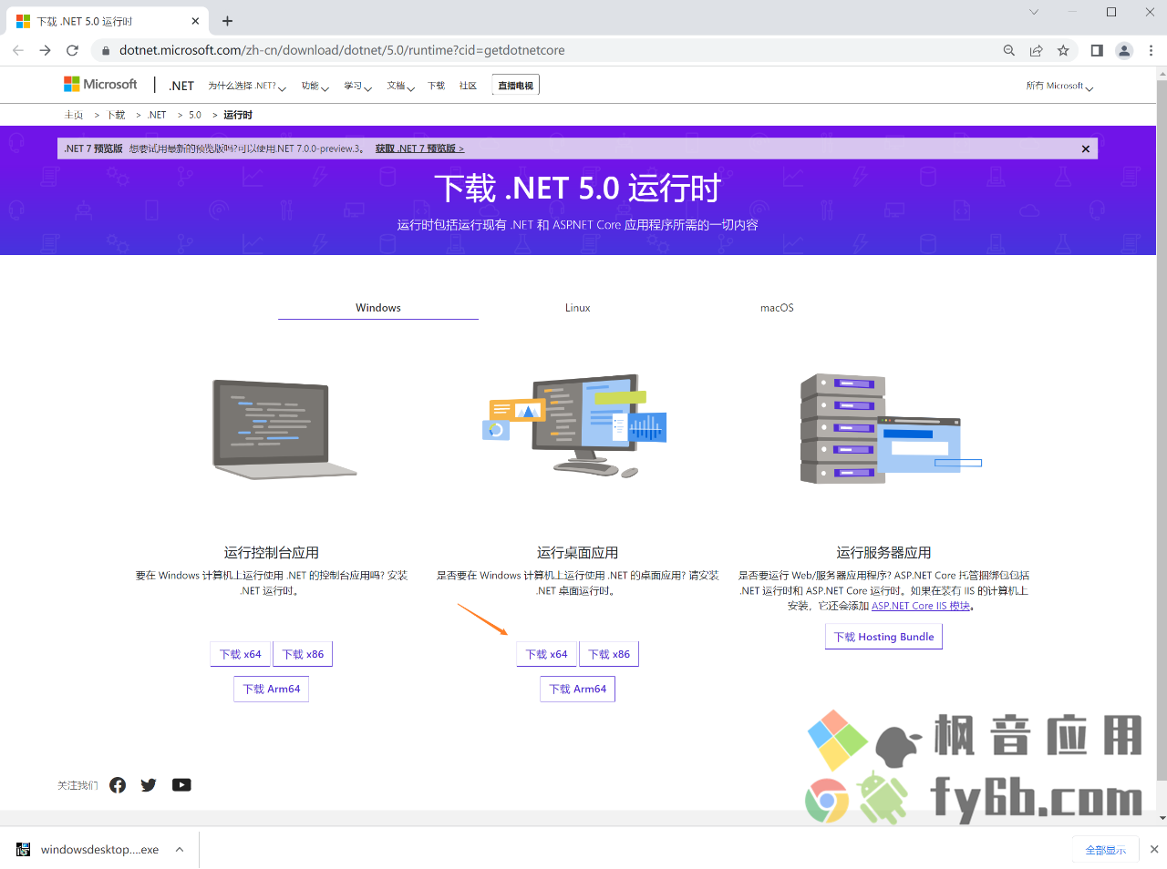Download Arm64 desktop runtime under 运行桌面应用
This screenshot has height=869, width=1167.
[578, 689]
